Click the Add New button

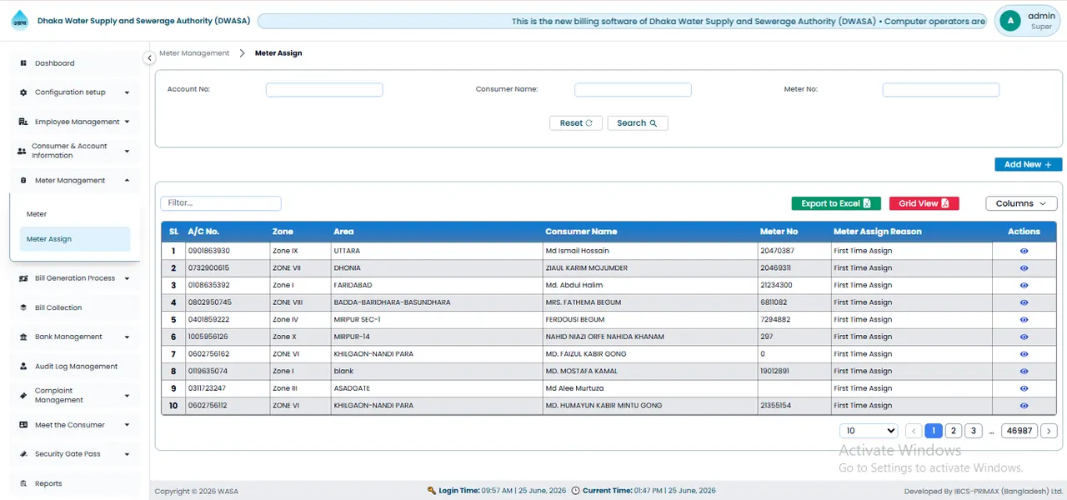click(x=1028, y=165)
